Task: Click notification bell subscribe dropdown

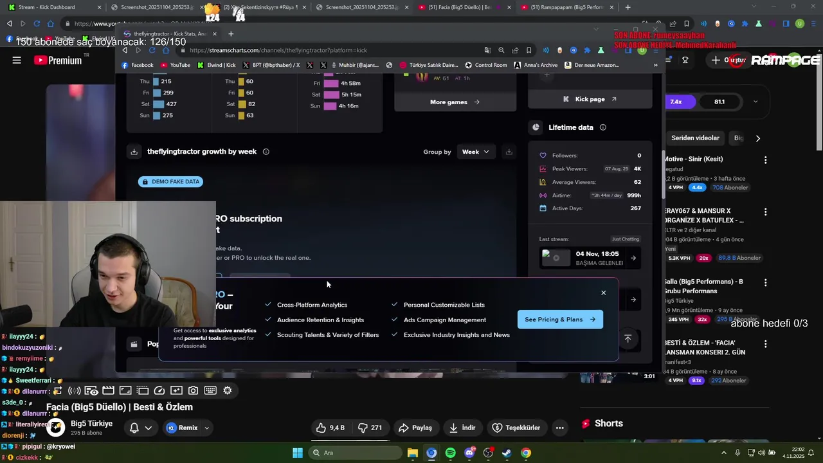Action: coord(140,428)
